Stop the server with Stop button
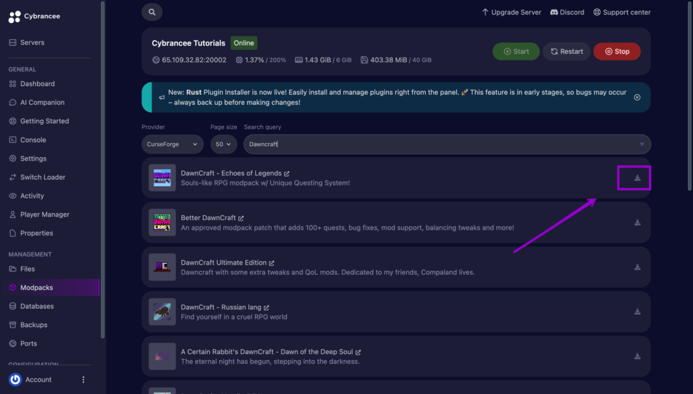Viewport: 693px width, 394px height. tap(617, 51)
